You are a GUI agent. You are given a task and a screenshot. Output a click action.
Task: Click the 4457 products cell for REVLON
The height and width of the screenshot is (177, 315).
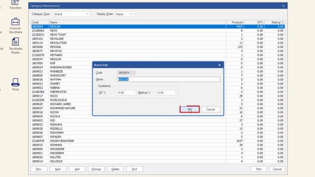[x=235, y=27]
